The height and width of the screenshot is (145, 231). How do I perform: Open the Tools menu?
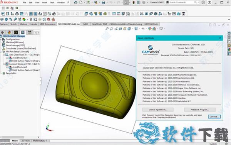coord(52,3)
